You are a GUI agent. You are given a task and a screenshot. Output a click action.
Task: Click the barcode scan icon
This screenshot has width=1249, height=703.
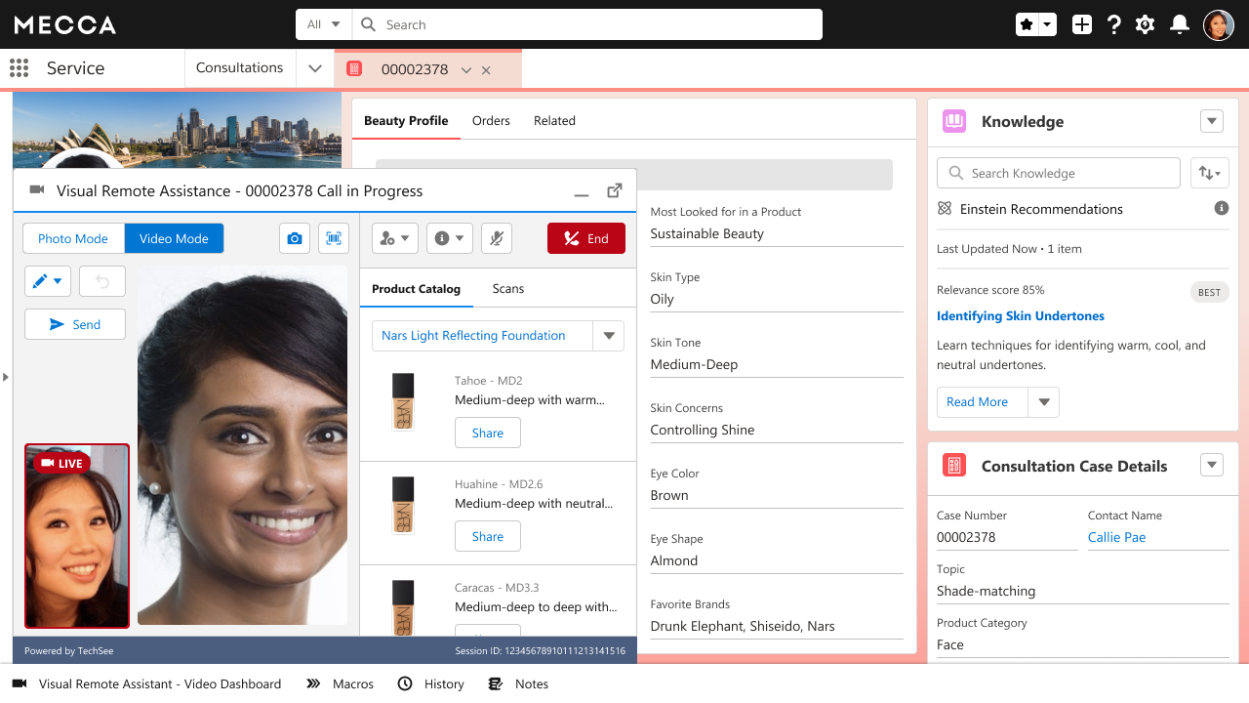click(x=334, y=238)
